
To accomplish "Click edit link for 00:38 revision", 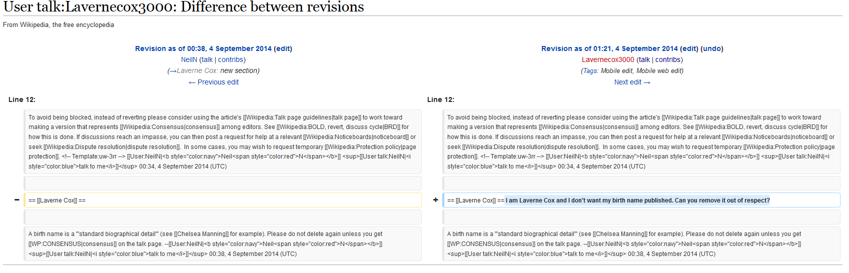I will [x=283, y=48].
